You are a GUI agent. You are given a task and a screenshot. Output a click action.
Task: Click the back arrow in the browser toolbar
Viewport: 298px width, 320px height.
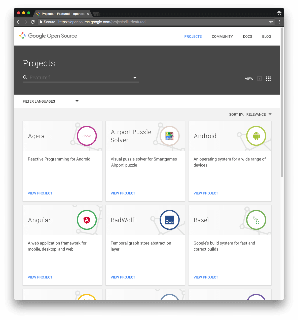pyautogui.click(x=19, y=22)
